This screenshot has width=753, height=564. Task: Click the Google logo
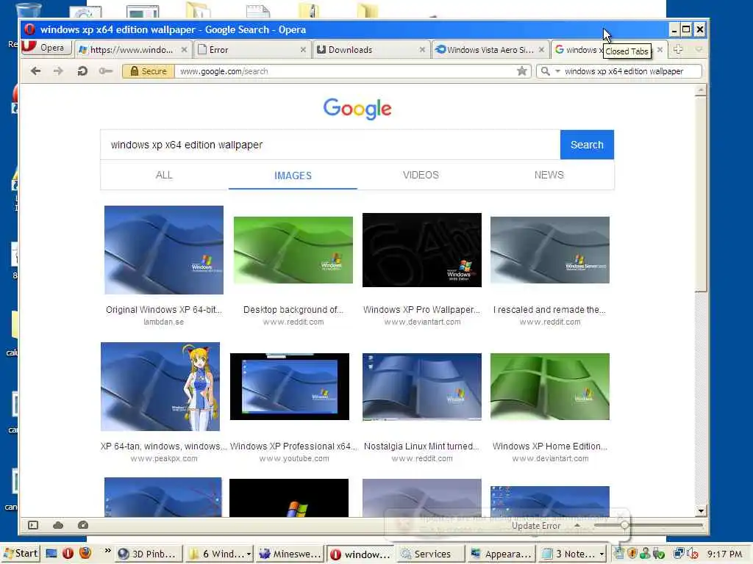click(x=357, y=109)
